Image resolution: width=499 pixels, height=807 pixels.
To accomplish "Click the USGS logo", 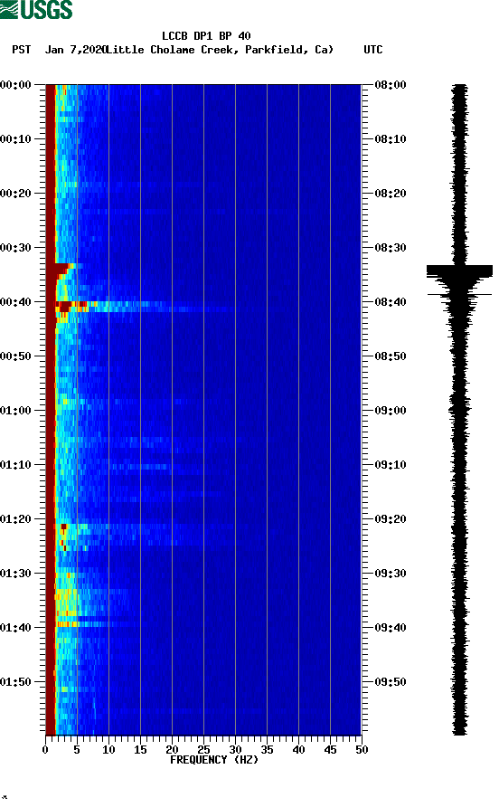I will 36,10.
